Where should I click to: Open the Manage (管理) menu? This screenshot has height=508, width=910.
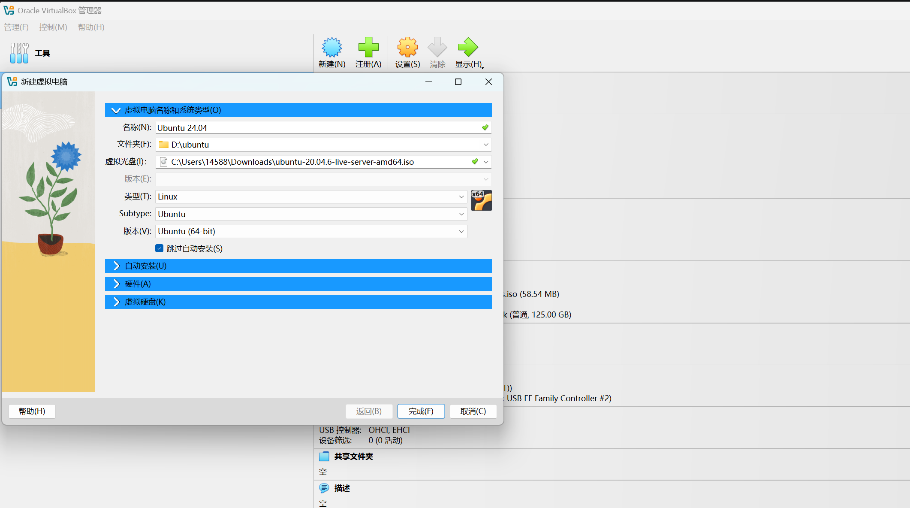coord(16,27)
